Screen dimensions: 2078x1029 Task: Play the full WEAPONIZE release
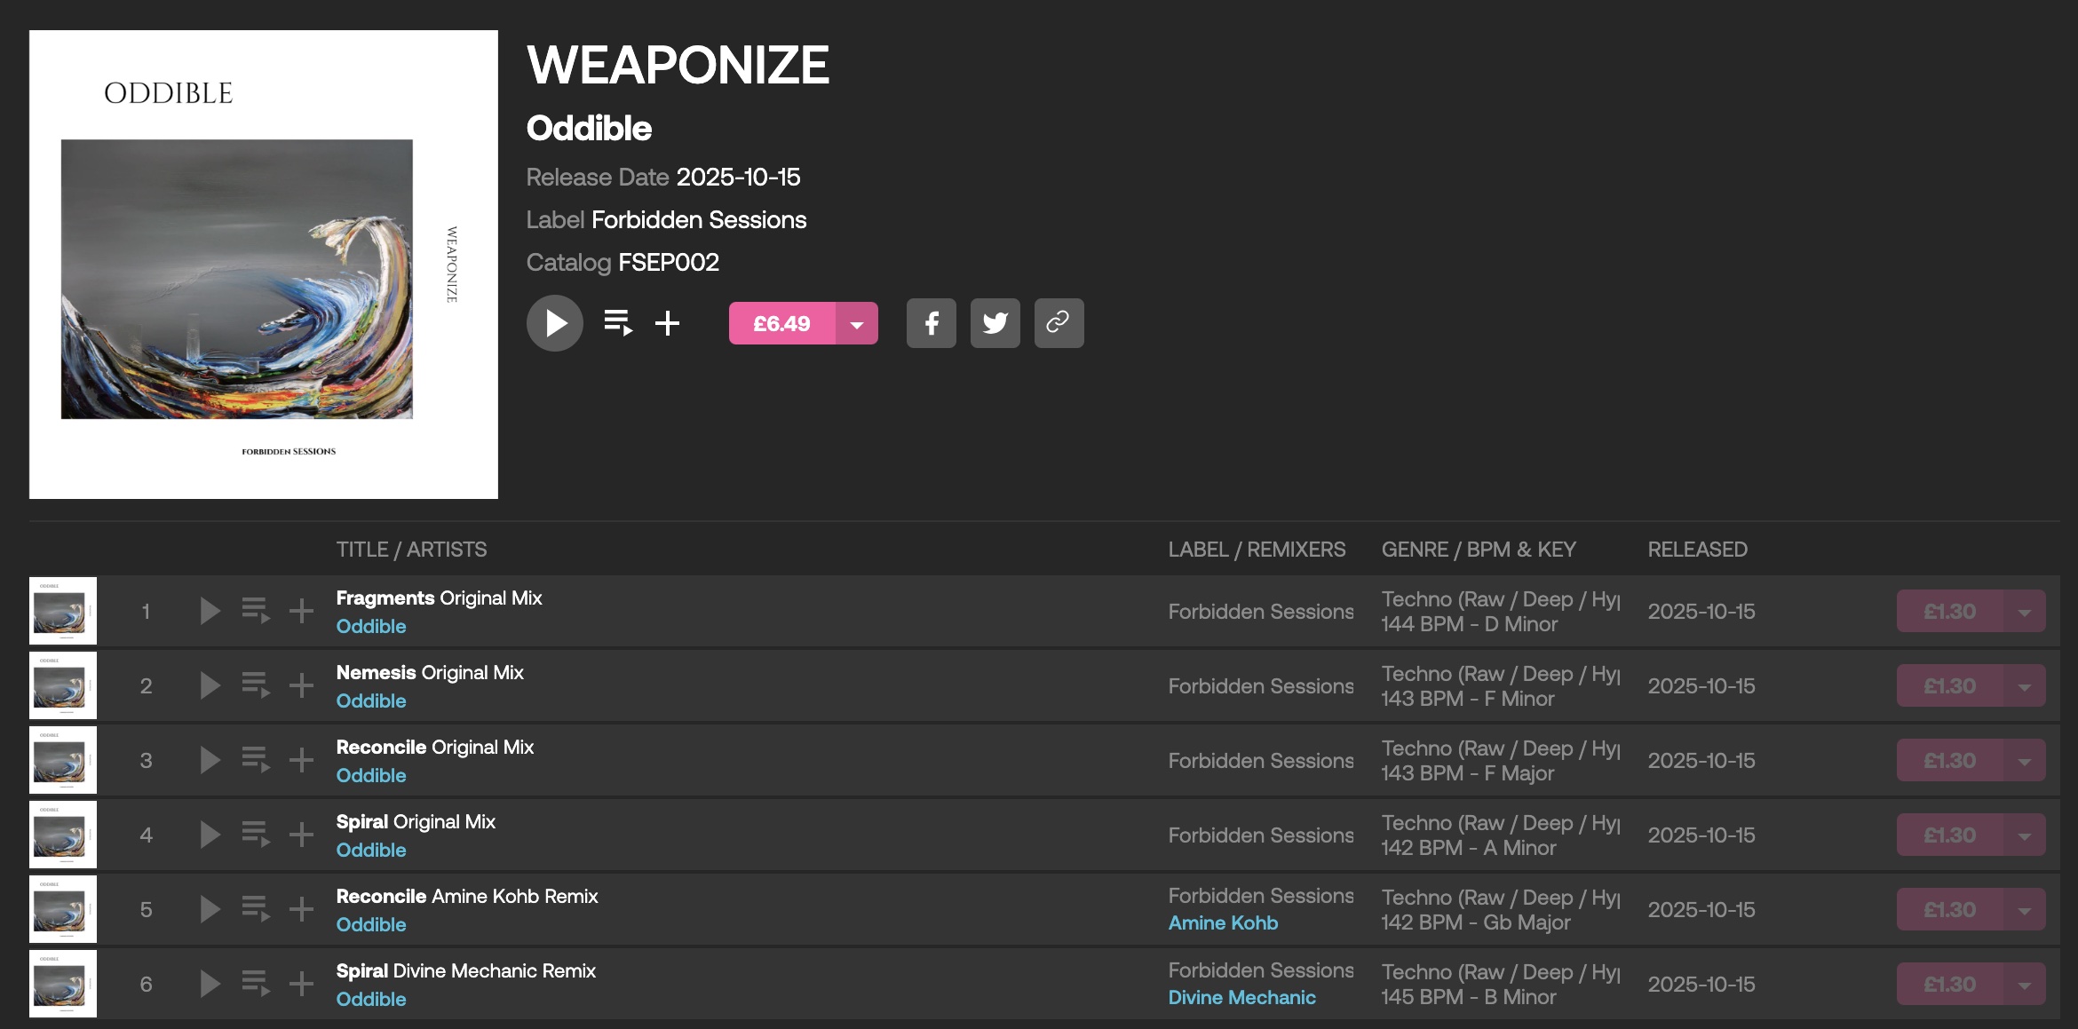click(x=555, y=323)
